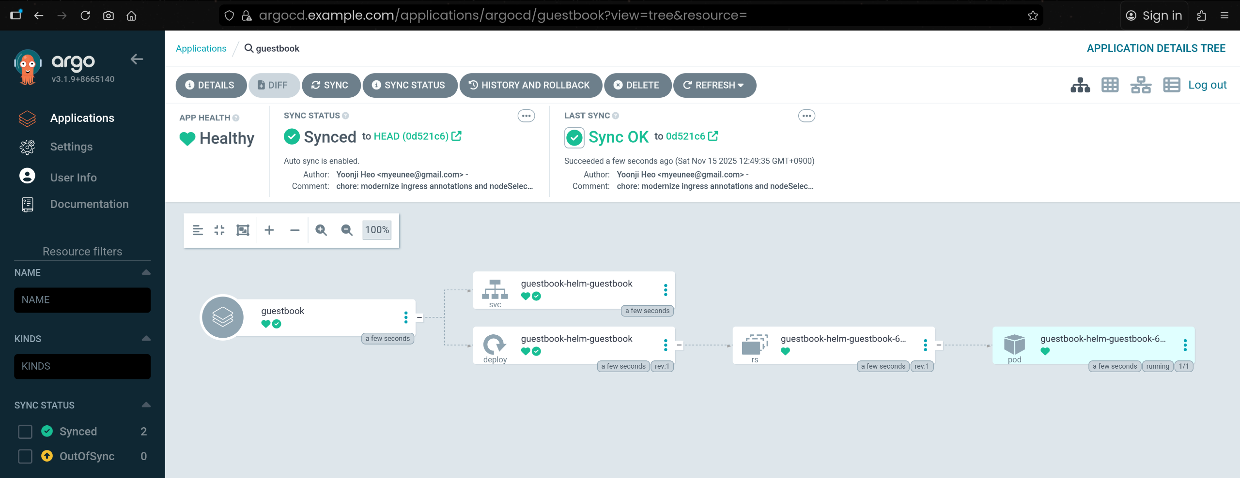Tick the OutOfSync filter checkbox
Image resolution: width=1240 pixels, height=478 pixels.
[x=25, y=456]
